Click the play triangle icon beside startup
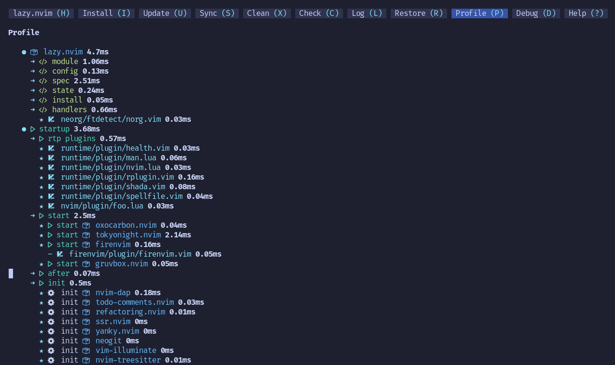Image resolution: width=615 pixels, height=365 pixels. [x=33, y=129]
